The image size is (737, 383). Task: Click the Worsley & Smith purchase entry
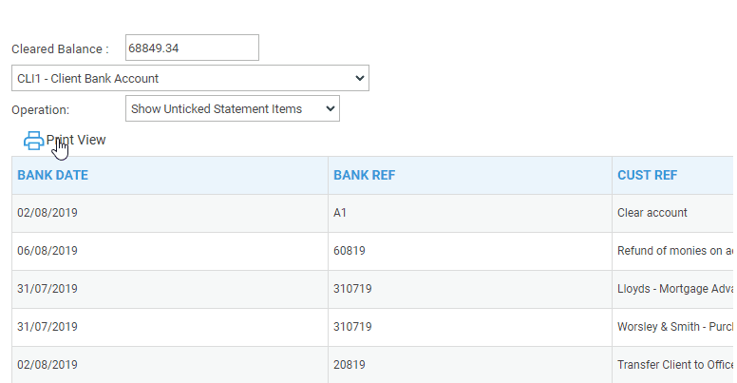(674, 327)
